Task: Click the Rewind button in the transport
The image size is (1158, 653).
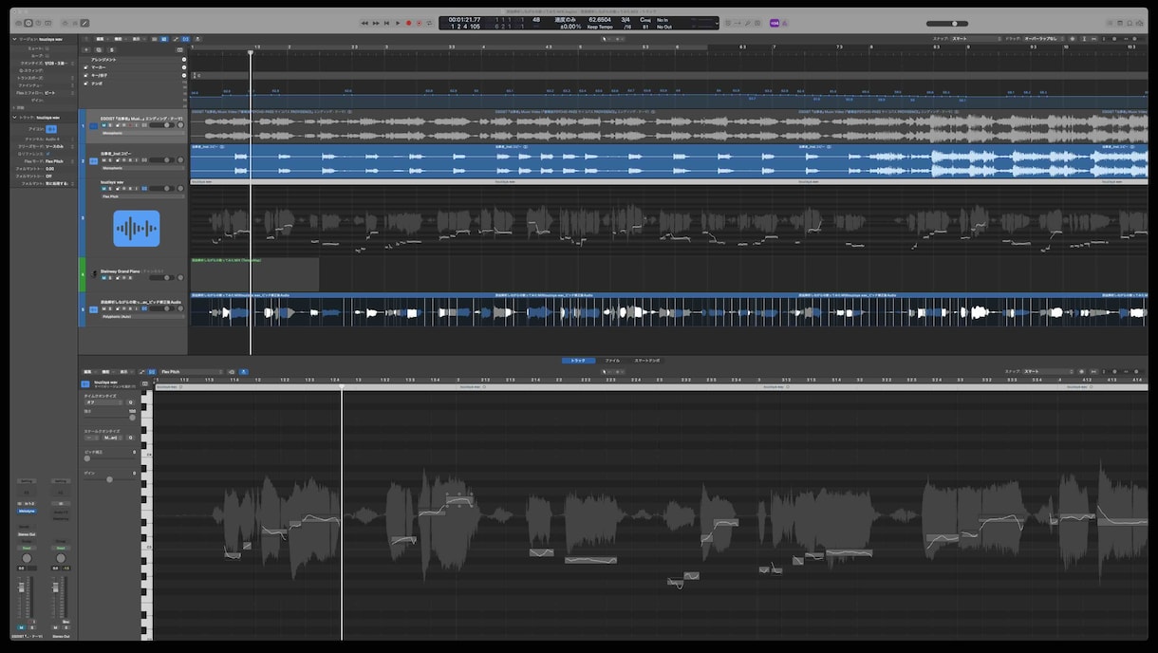Action: click(364, 23)
